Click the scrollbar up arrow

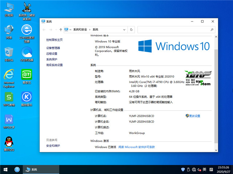[x=216, y=37]
